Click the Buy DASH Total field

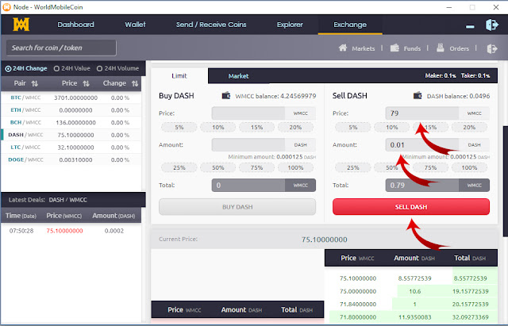[x=248, y=185]
